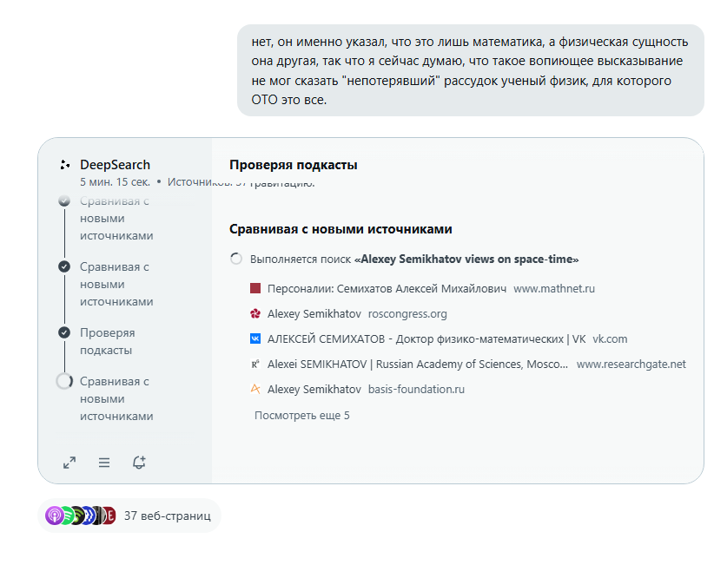
Task: Click the www.mathnet.ru domain text
Action: coord(554,288)
